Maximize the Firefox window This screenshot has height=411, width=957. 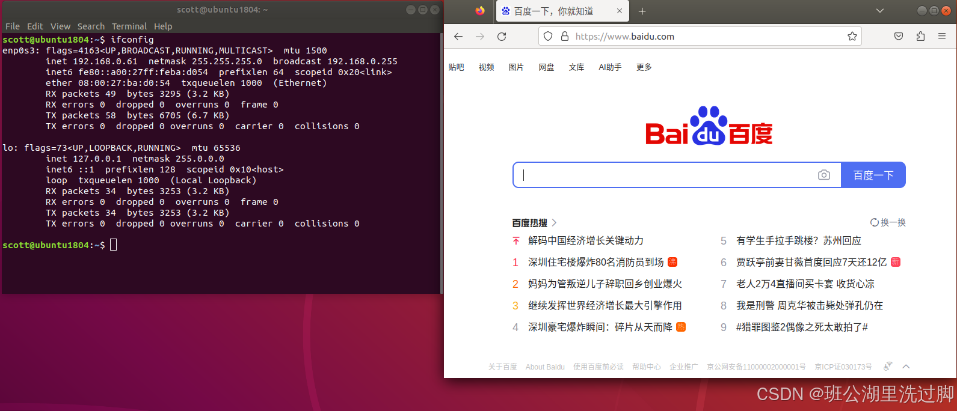coord(934,10)
